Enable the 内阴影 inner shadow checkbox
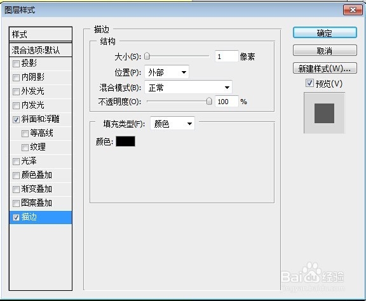The width and height of the screenshot is (366, 301). pyautogui.click(x=16, y=77)
